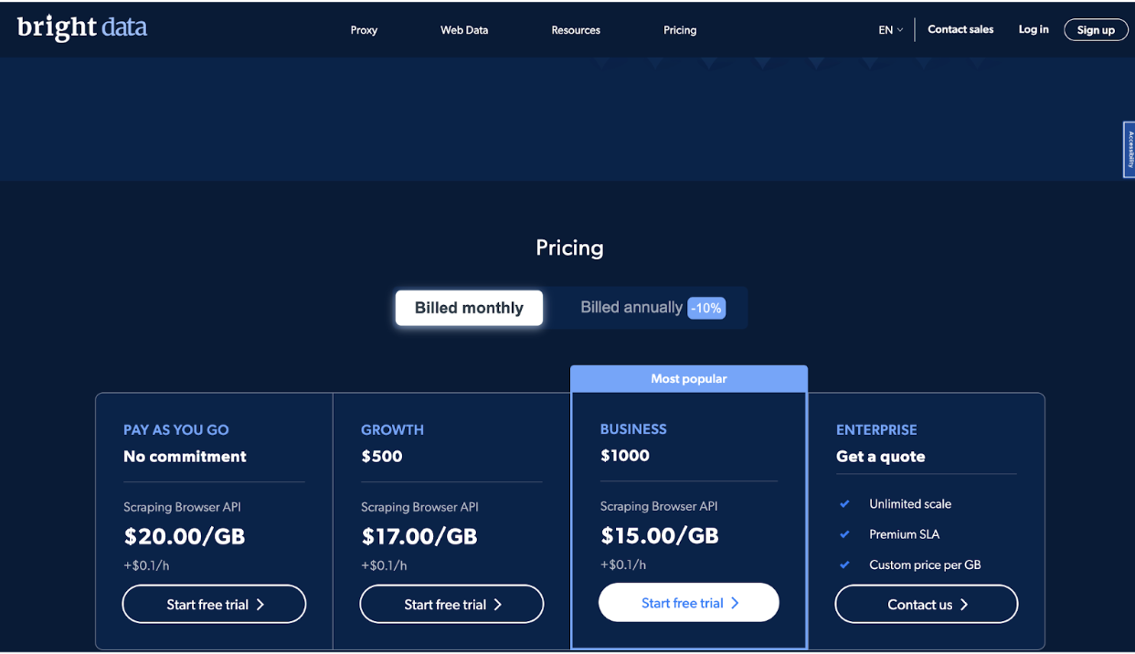Click the -10% discount badge
Image resolution: width=1135 pixels, height=654 pixels.
(x=706, y=309)
